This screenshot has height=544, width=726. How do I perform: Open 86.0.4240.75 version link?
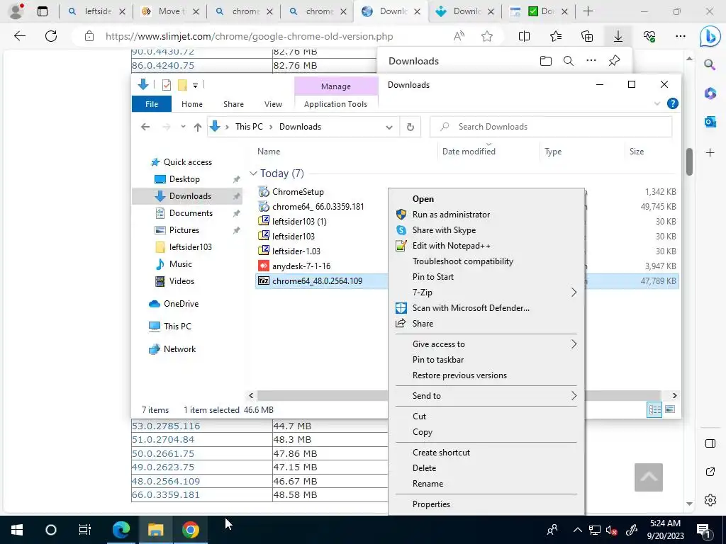point(162,66)
